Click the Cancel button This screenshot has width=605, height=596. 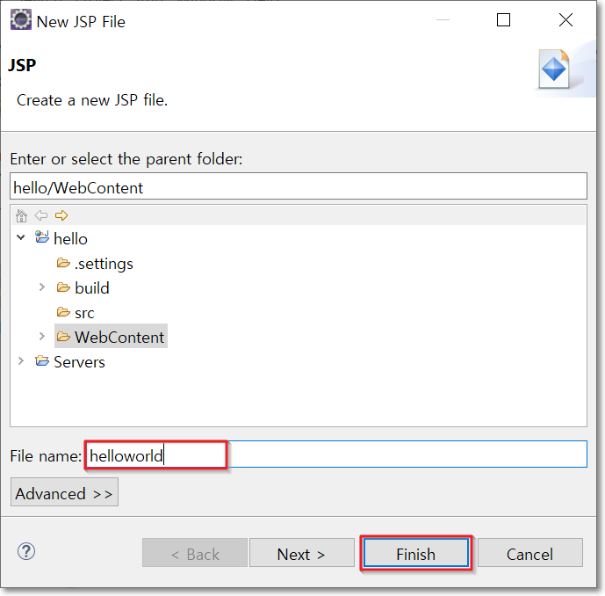529,554
